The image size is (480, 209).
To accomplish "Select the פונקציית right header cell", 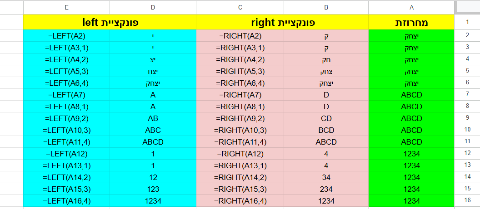I will [x=282, y=22].
